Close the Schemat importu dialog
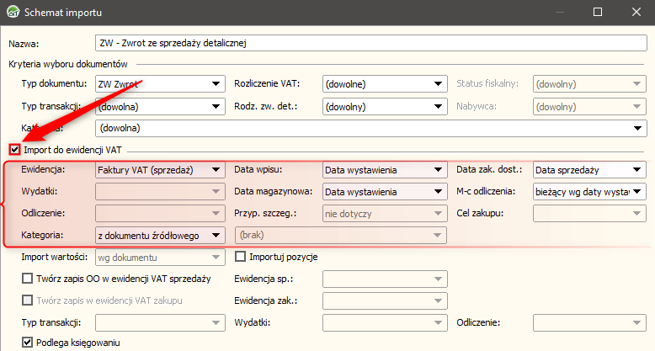 pyautogui.click(x=636, y=13)
